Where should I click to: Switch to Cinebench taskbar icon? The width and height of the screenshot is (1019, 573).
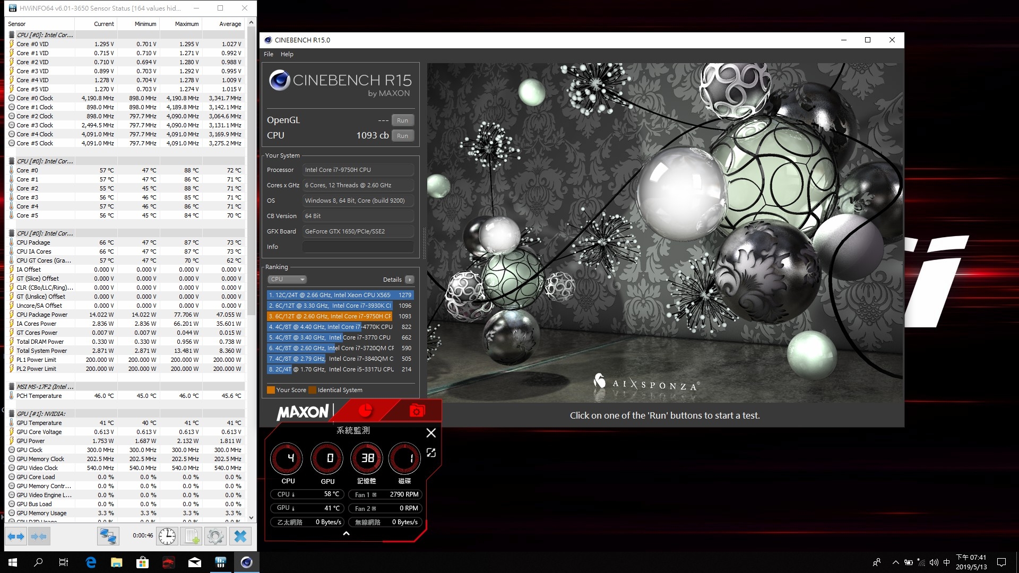click(247, 562)
